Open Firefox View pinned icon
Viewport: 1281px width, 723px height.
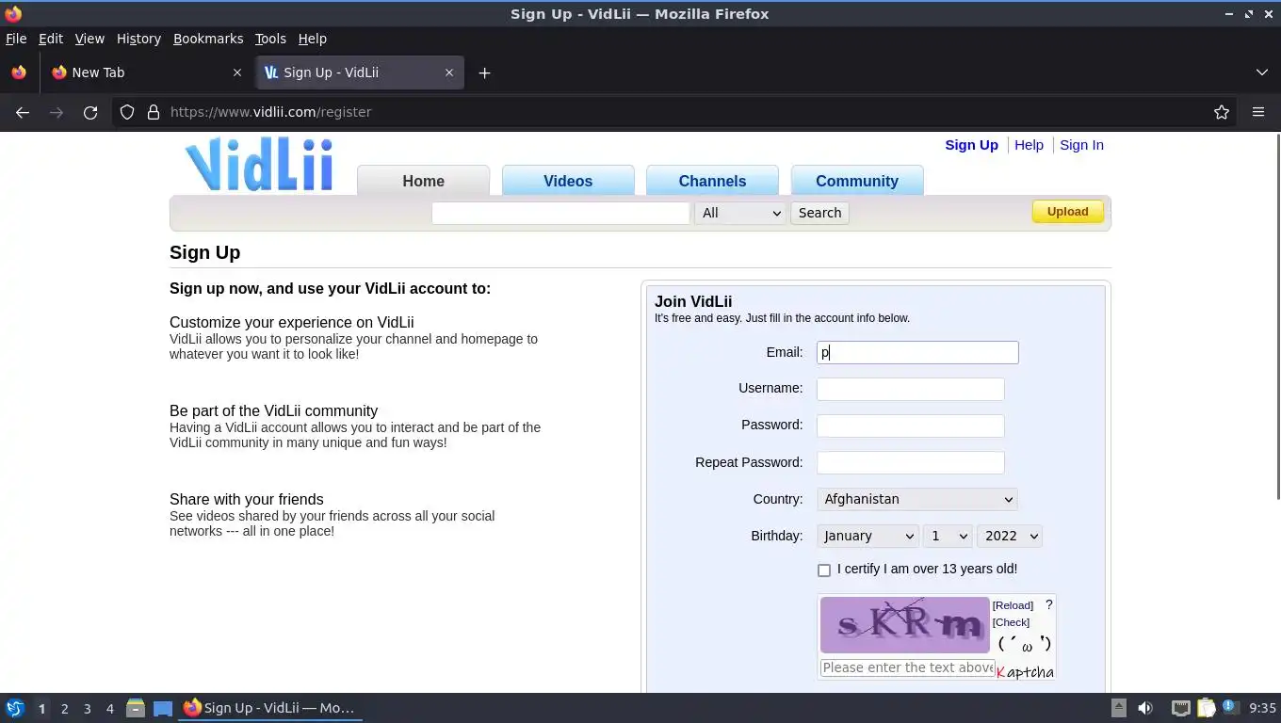[x=19, y=72]
